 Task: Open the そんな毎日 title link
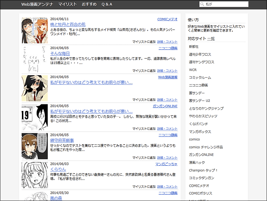tap(60, 53)
